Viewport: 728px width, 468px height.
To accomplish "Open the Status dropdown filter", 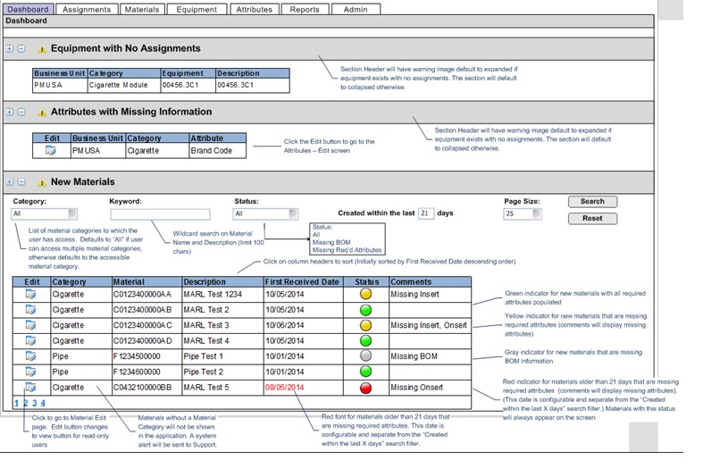I will tap(293, 214).
